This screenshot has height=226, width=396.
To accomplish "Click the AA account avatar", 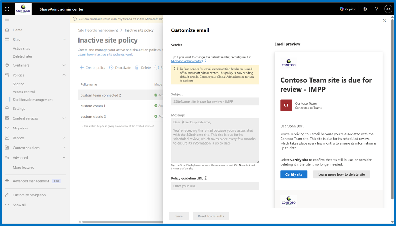I will (388, 9).
